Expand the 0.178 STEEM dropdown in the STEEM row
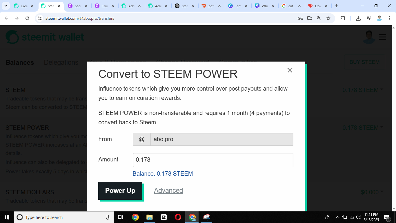Viewport: 396px width, 223px height. [363, 90]
